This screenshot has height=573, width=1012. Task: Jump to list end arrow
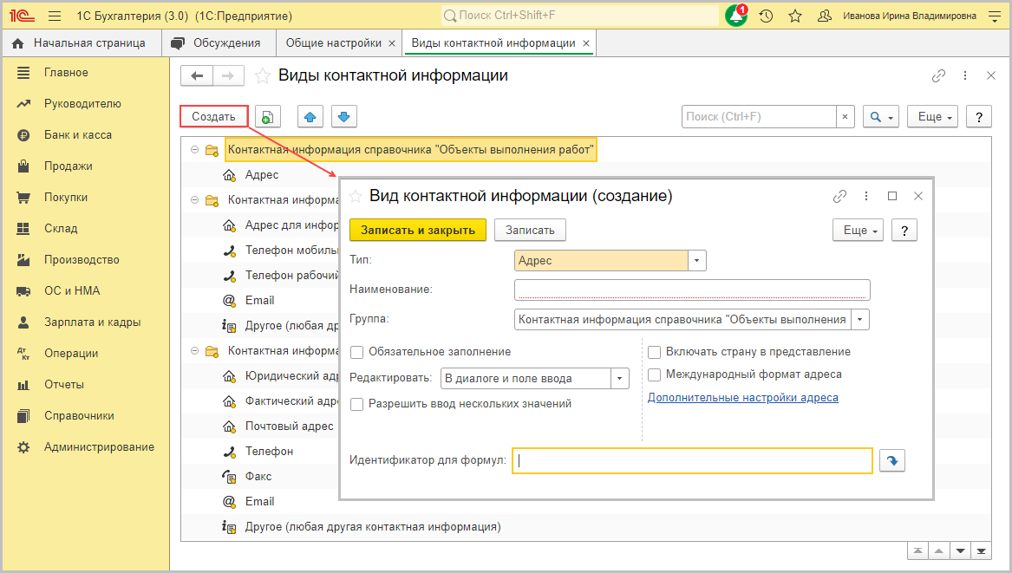[981, 550]
